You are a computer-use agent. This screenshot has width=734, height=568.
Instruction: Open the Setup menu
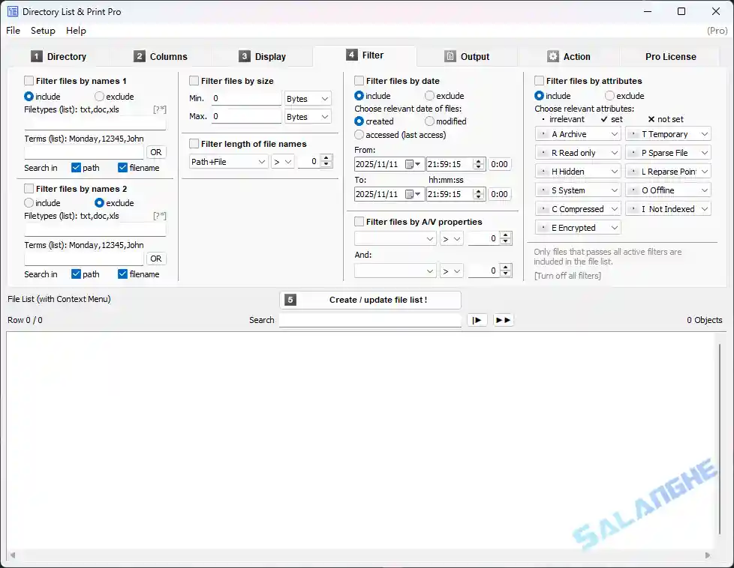tap(43, 31)
